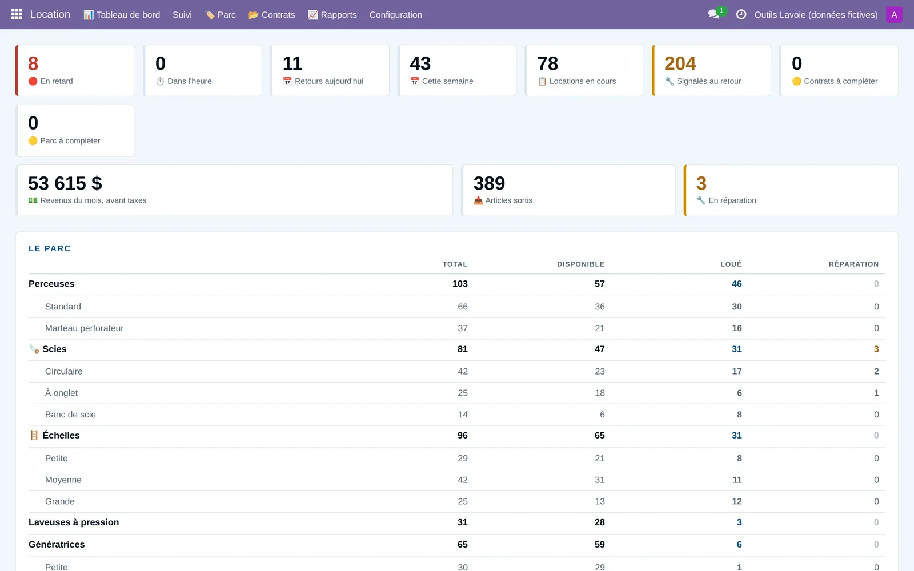Click the calendar icon for Retours aujourd'hui
The width and height of the screenshot is (914, 571).
[x=287, y=81]
